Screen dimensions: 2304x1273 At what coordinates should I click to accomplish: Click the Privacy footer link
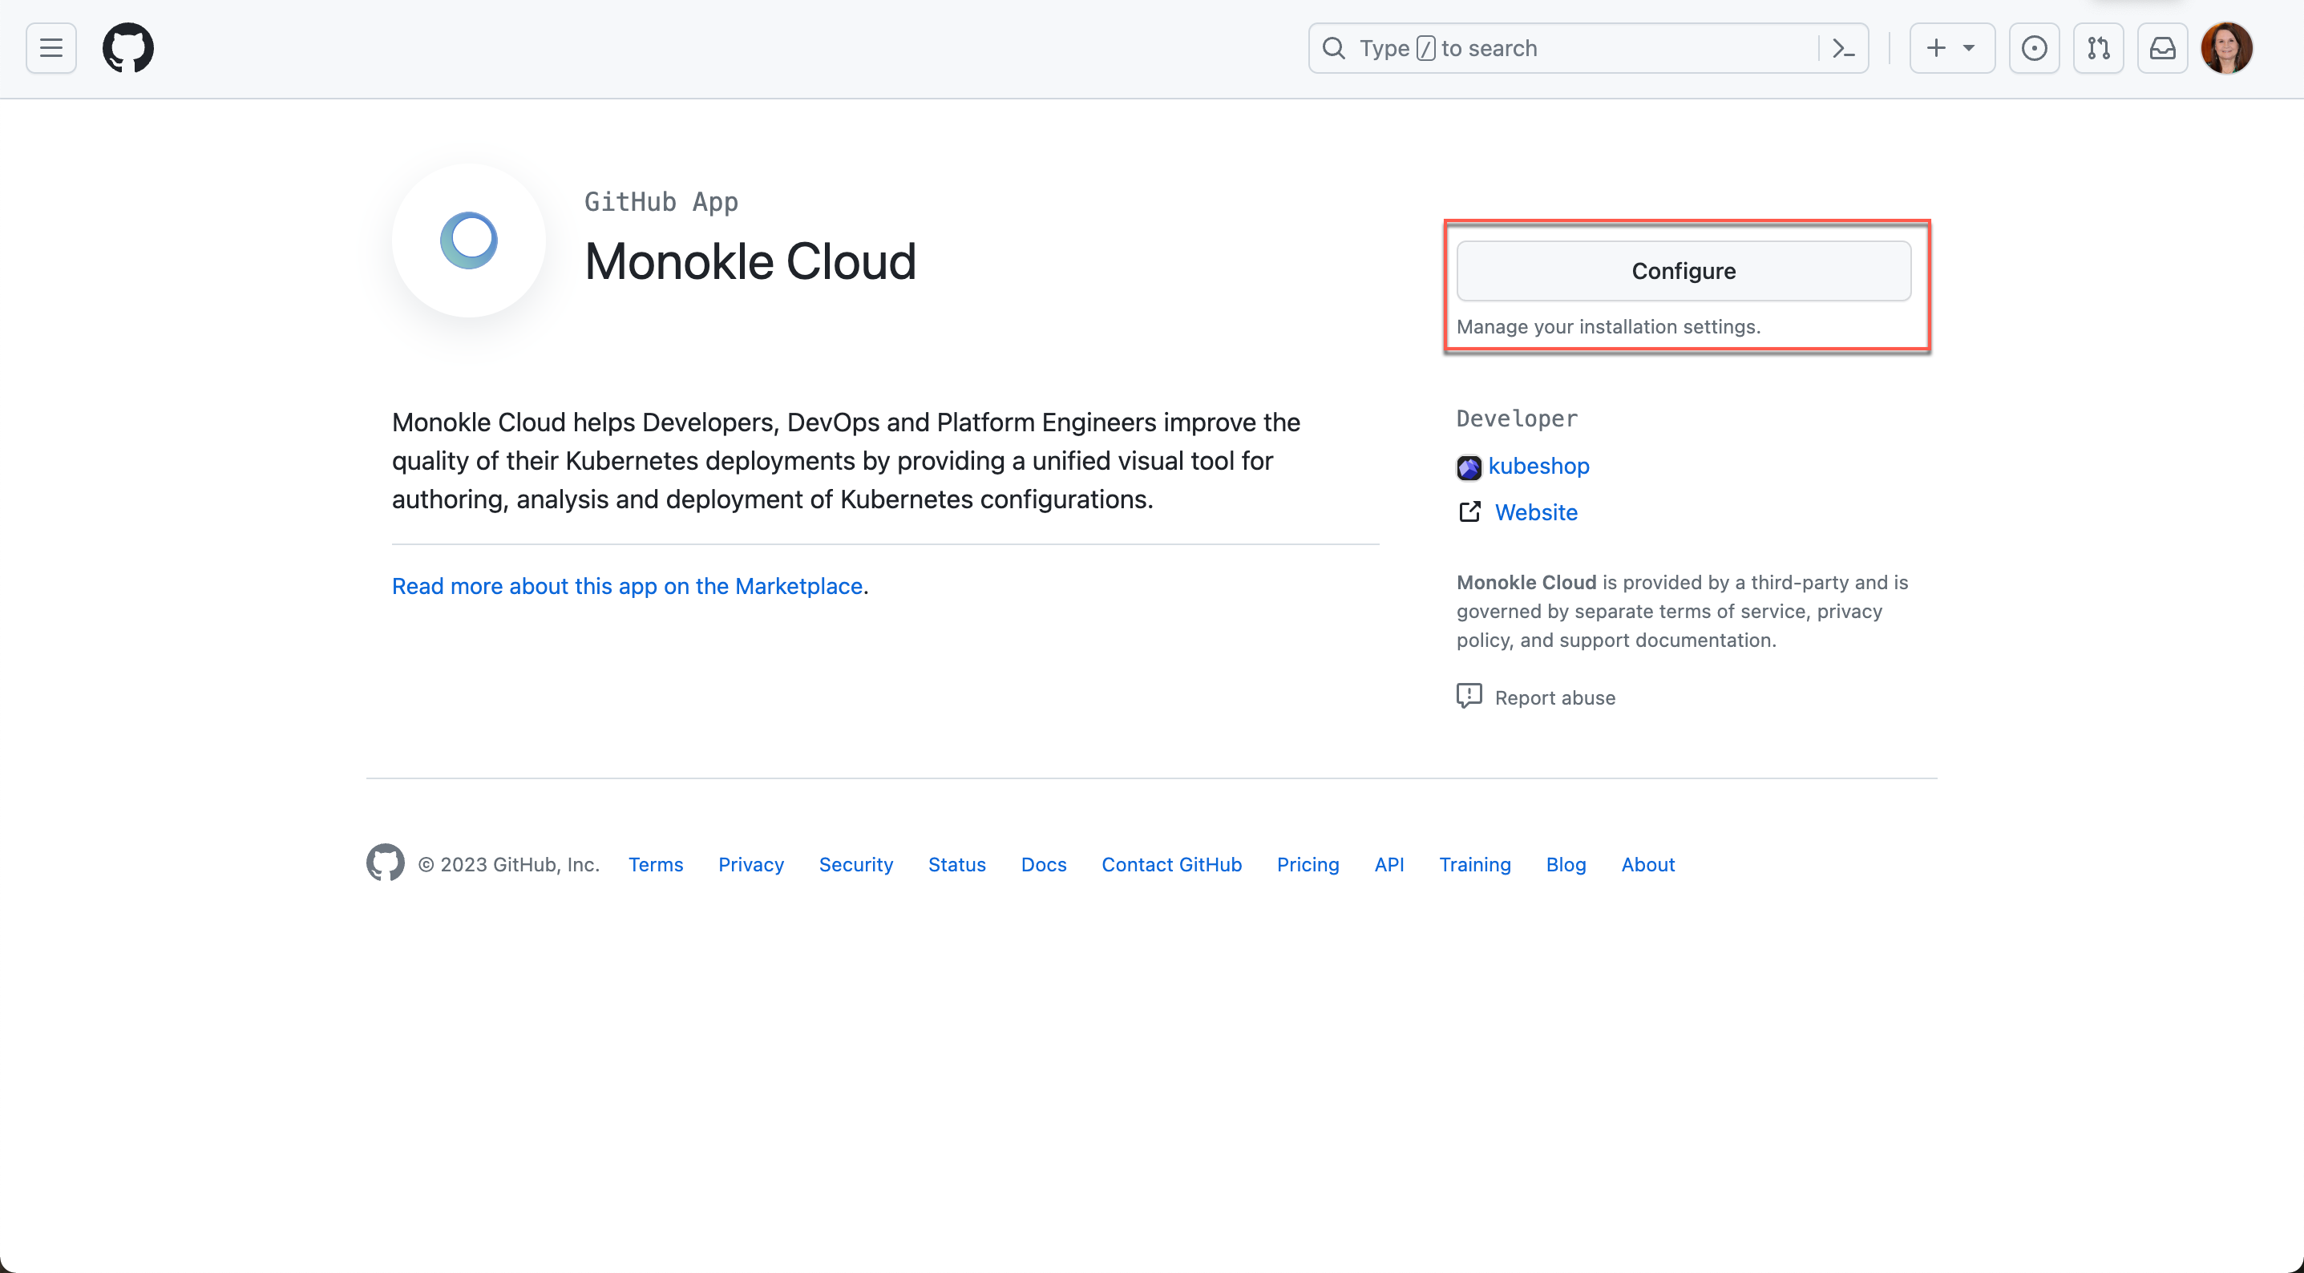click(x=750, y=864)
